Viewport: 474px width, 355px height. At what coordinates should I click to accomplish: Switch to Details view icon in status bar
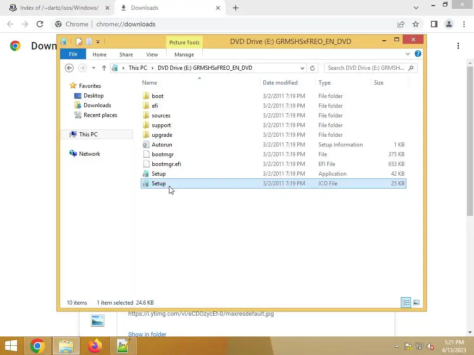[x=405, y=302]
